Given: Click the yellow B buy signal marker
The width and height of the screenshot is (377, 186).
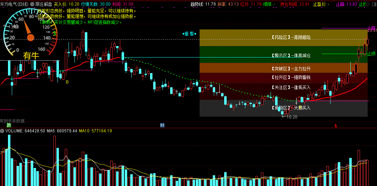Looking at the screenshot, I should 67,82.
